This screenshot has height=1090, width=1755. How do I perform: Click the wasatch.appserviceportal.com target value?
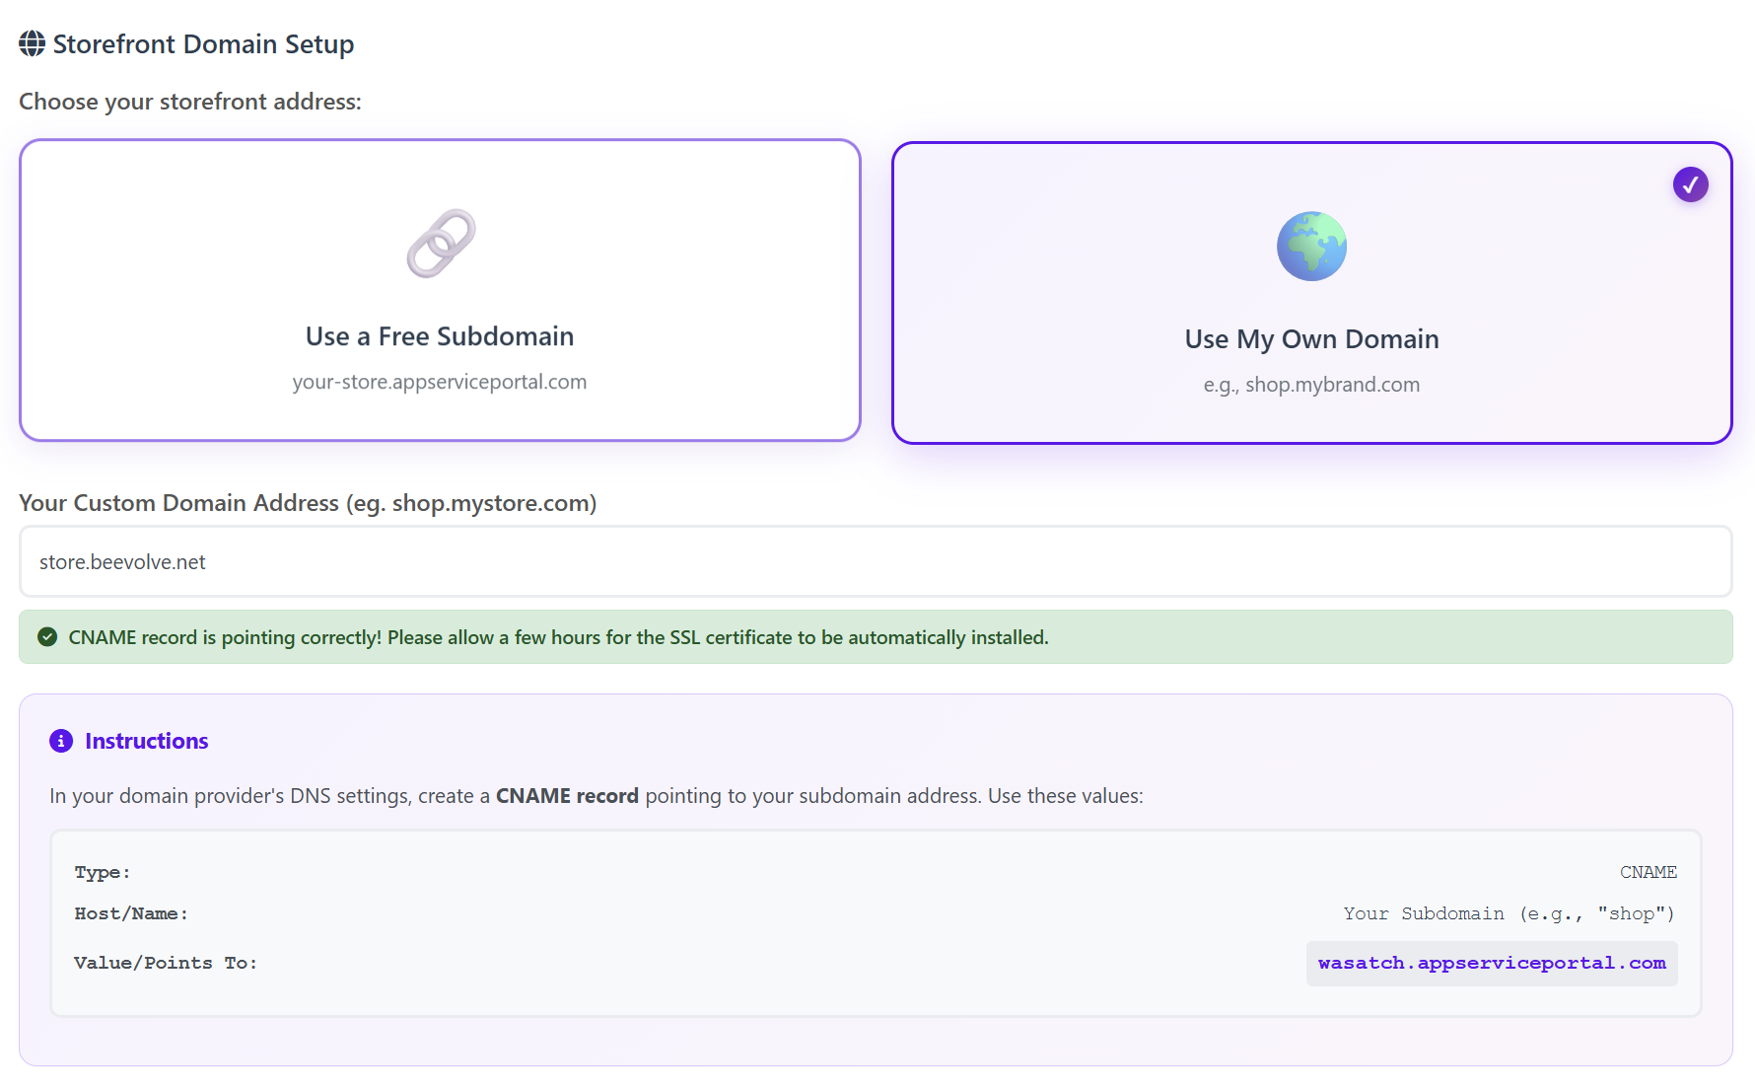pos(1491,963)
